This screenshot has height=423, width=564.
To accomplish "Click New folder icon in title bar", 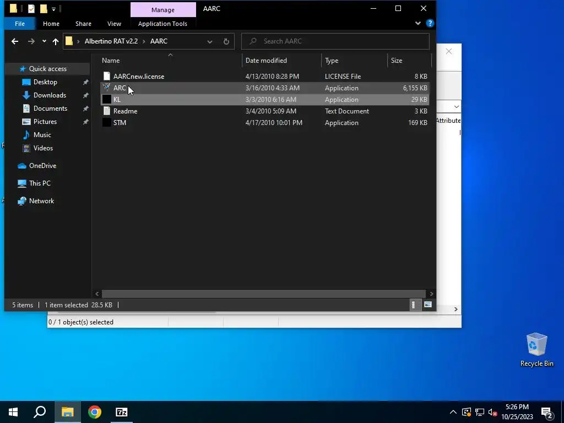I will [x=44, y=9].
